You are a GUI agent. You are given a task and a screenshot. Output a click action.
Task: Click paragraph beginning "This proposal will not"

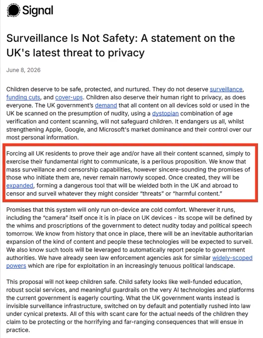coord(130,306)
